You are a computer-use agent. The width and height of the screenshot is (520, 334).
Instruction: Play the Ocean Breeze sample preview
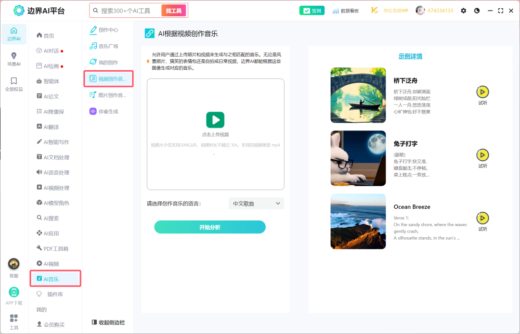(482, 218)
